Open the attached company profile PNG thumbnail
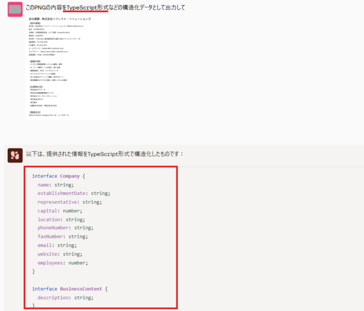The width and height of the screenshot is (364, 311). pos(67,67)
